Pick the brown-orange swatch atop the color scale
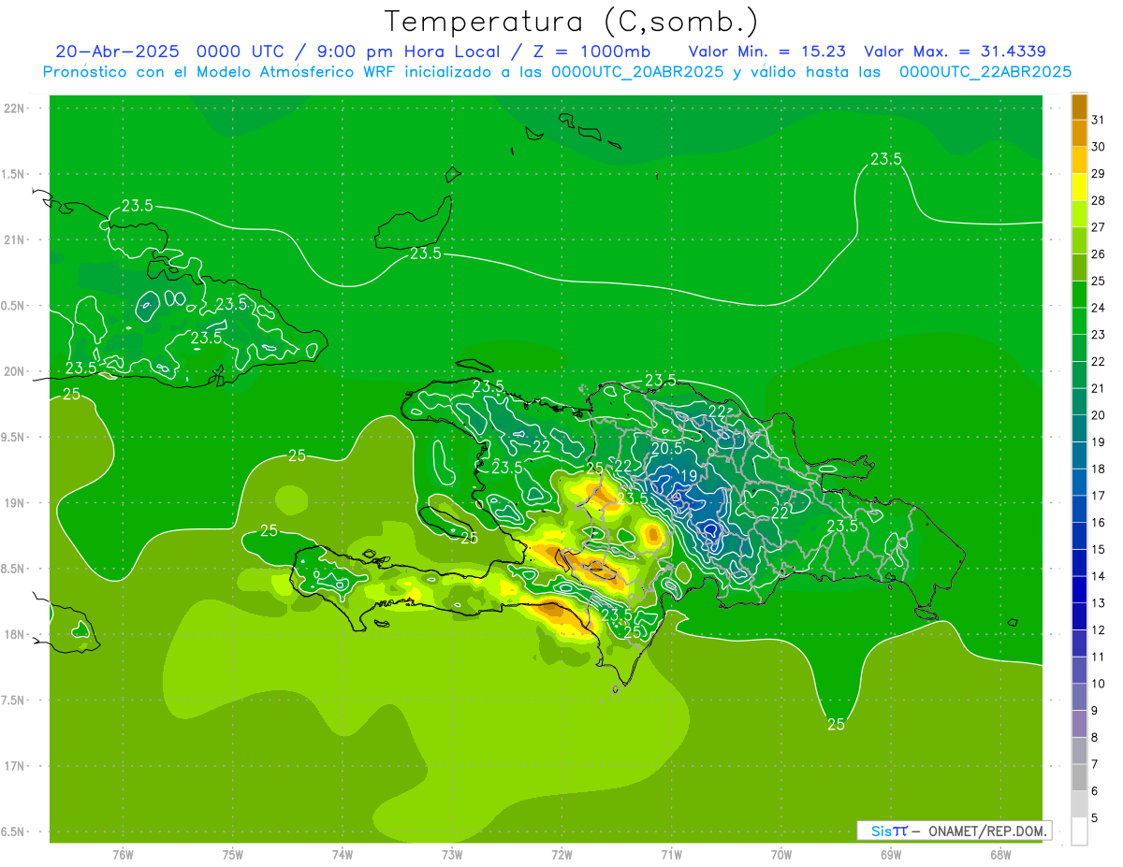The width and height of the screenshot is (1123, 867). (1079, 107)
